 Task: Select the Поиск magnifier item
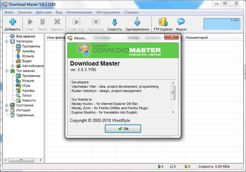[27, 95]
